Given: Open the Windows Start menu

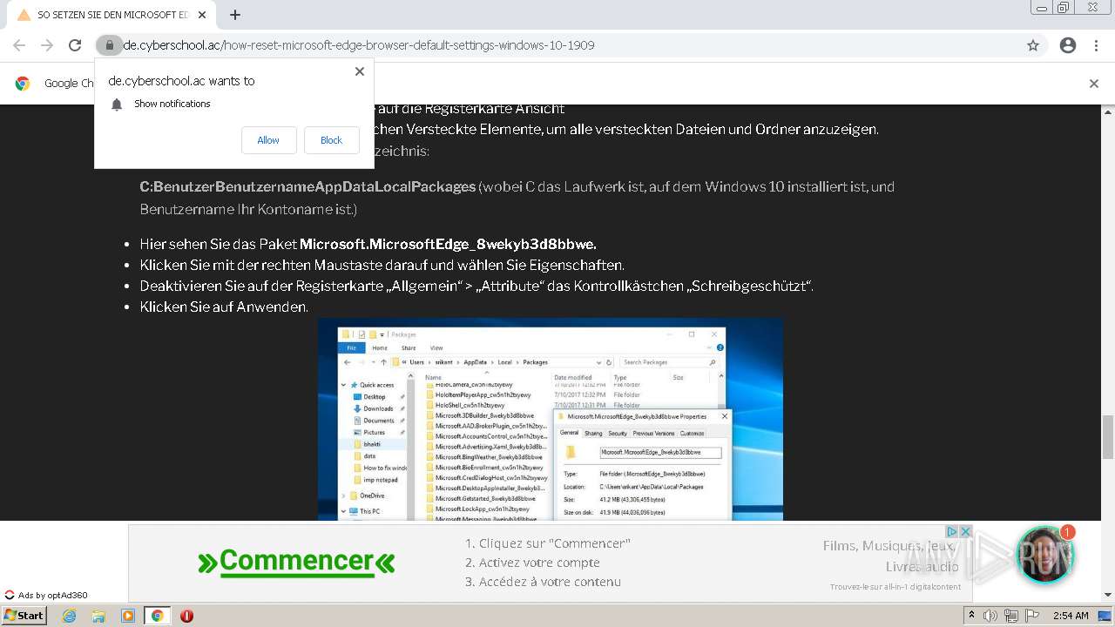Looking at the screenshot, I should tap(24, 616).
